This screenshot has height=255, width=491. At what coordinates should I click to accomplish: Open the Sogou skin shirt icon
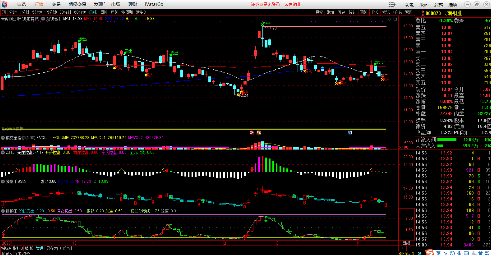pyautogui.click(x=481, y=253)
